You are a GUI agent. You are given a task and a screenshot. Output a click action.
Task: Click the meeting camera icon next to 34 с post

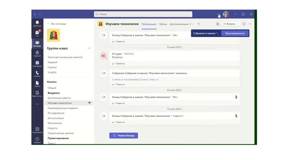coord(104,35)
